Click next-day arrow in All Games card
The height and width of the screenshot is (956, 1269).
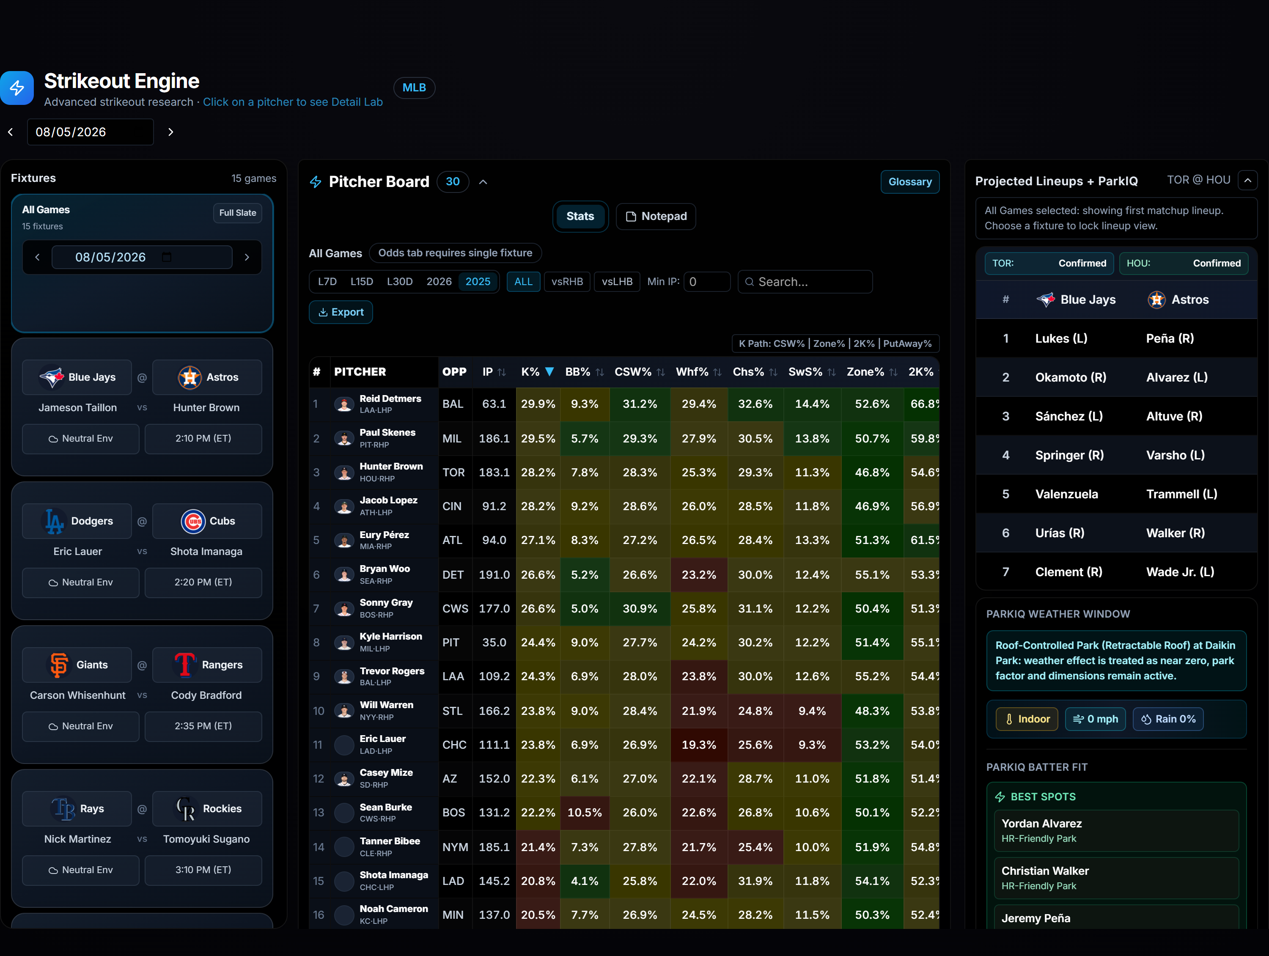click(x=247, y=257)
